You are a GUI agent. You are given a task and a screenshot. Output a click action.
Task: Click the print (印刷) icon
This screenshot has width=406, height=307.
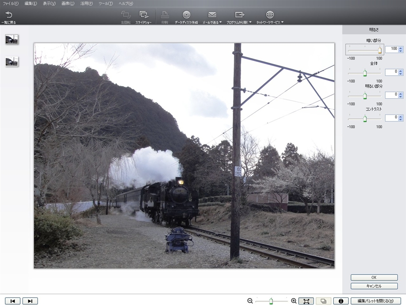165,15
